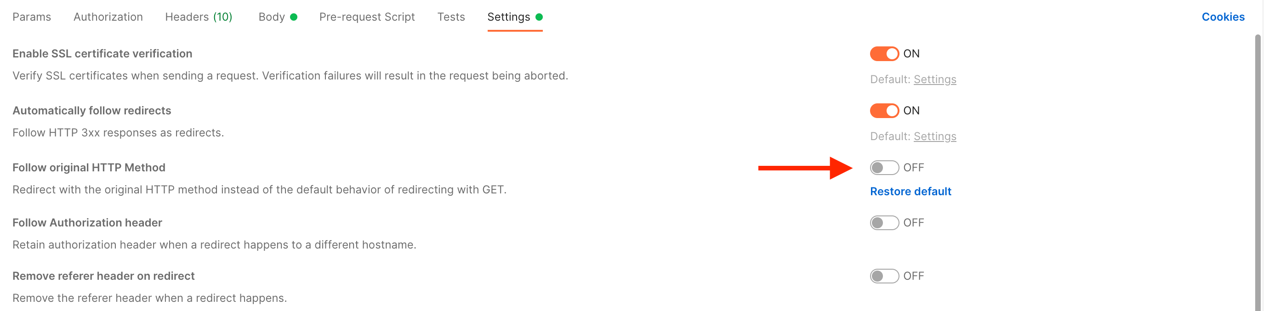This screenshot has width=1269, height=311.
Task: Switch to the Params tab
Action: pos(32,17)
